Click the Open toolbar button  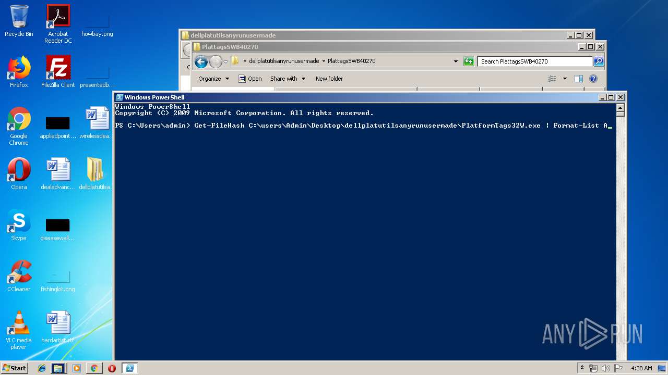[x=250, y=79]
